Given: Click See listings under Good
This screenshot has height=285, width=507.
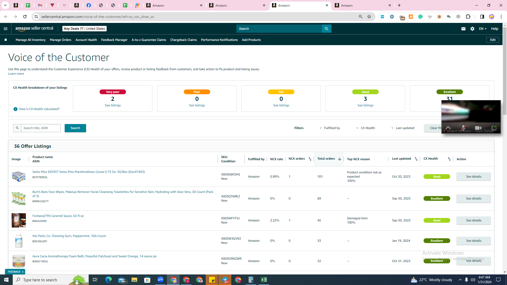Looking at the screenshot, I should [365, 105].
